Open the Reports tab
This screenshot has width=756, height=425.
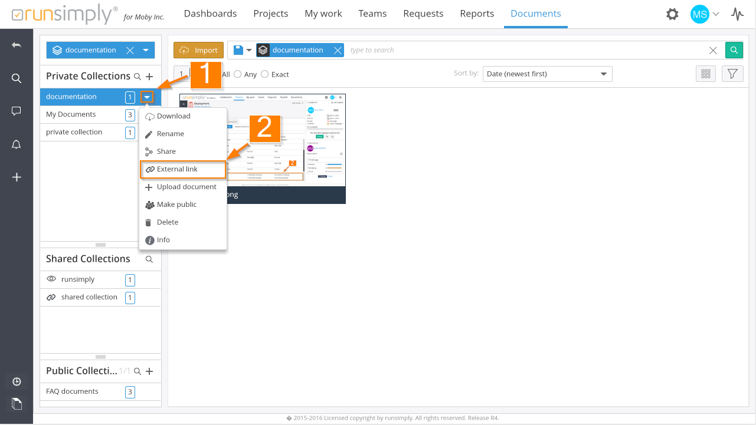pyautogui.click(x=477, y=14)
